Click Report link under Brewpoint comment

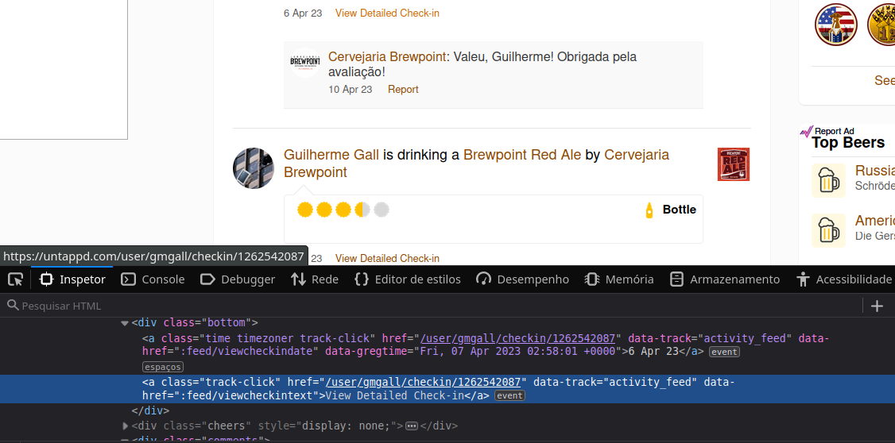pyautogui.click(x=403, y=90)
